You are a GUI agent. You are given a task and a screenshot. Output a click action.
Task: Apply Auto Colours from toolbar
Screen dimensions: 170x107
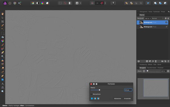click(42, 3)
